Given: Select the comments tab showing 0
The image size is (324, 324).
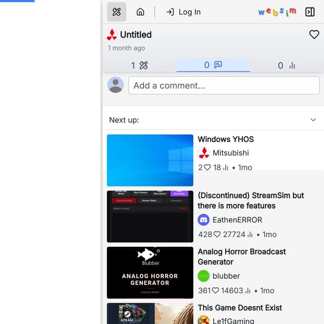Looking at the screenshot, I should point(213,65).
